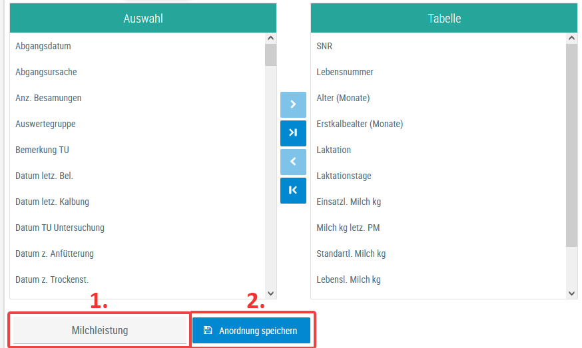Pick Lebensnummer in the Tabelle list
The image size is (582, 348).
coord(345,73)
